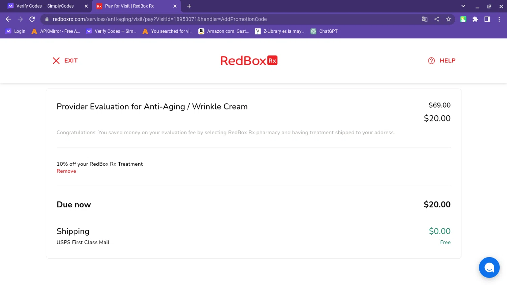The image size is (507, 285).
Task: Open the chat bubble widget
Action: pos(489,267)
